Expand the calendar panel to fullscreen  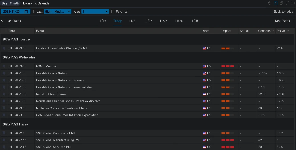288,3
